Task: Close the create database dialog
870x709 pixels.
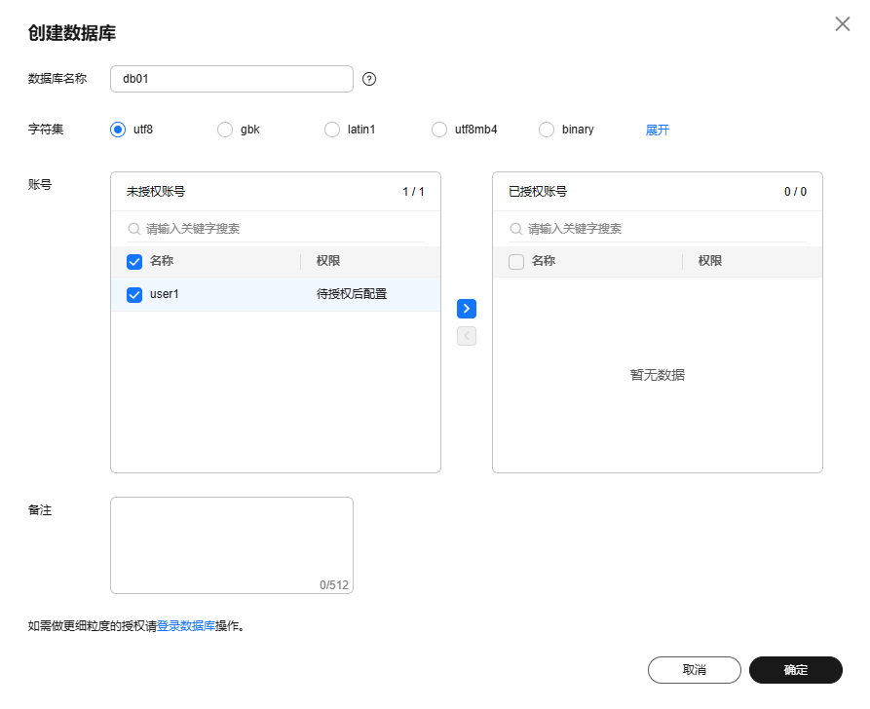Action: 843,24
